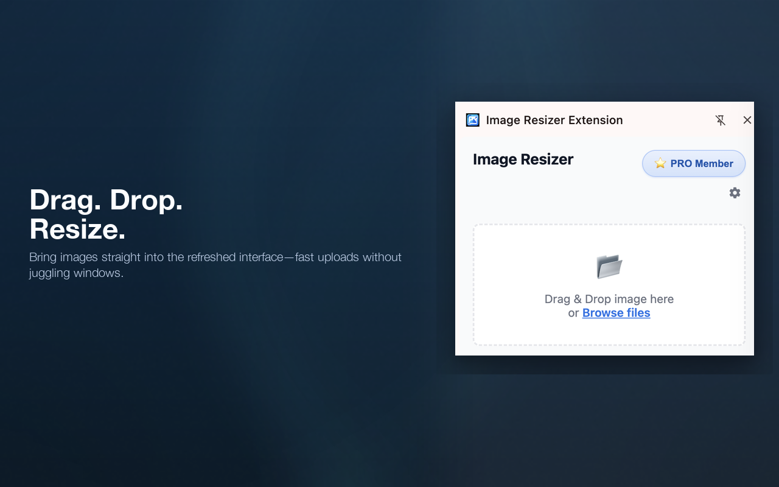This screenshot has height=487, width=779.
Task: Close the Image Resizer Extension panel
Action: [747, 120]
